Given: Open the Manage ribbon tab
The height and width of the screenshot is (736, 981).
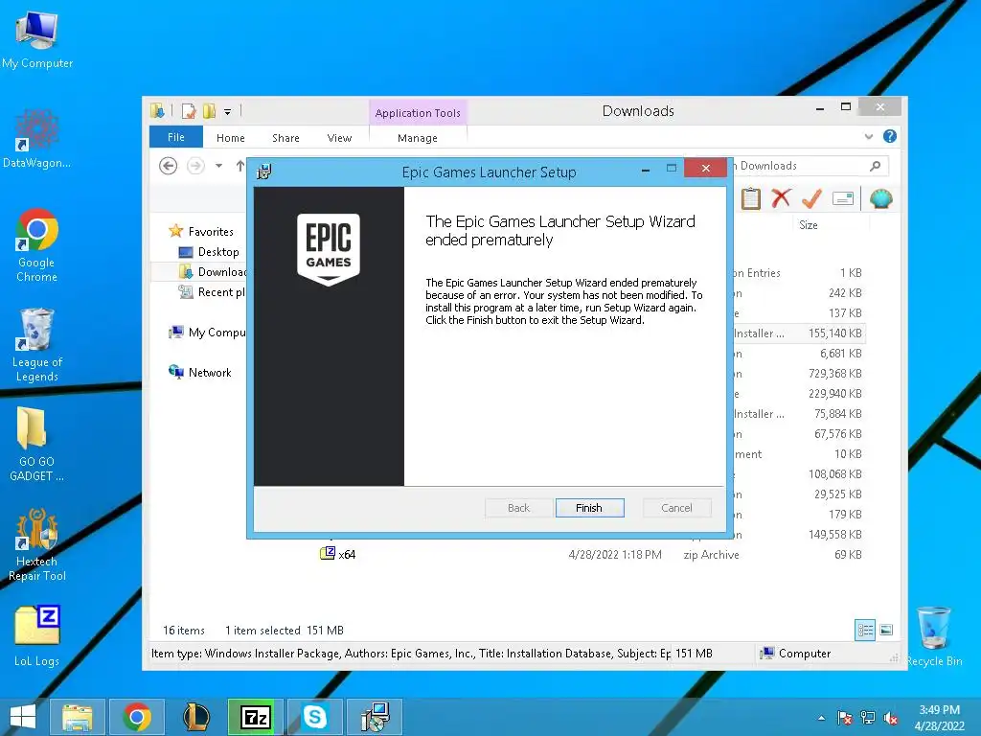Looking at the screenshot, I should [418, 138].
